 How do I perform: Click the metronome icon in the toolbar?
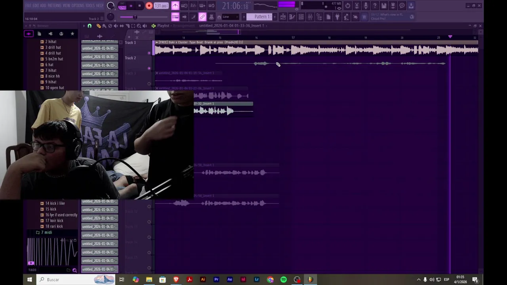point(175,6)
